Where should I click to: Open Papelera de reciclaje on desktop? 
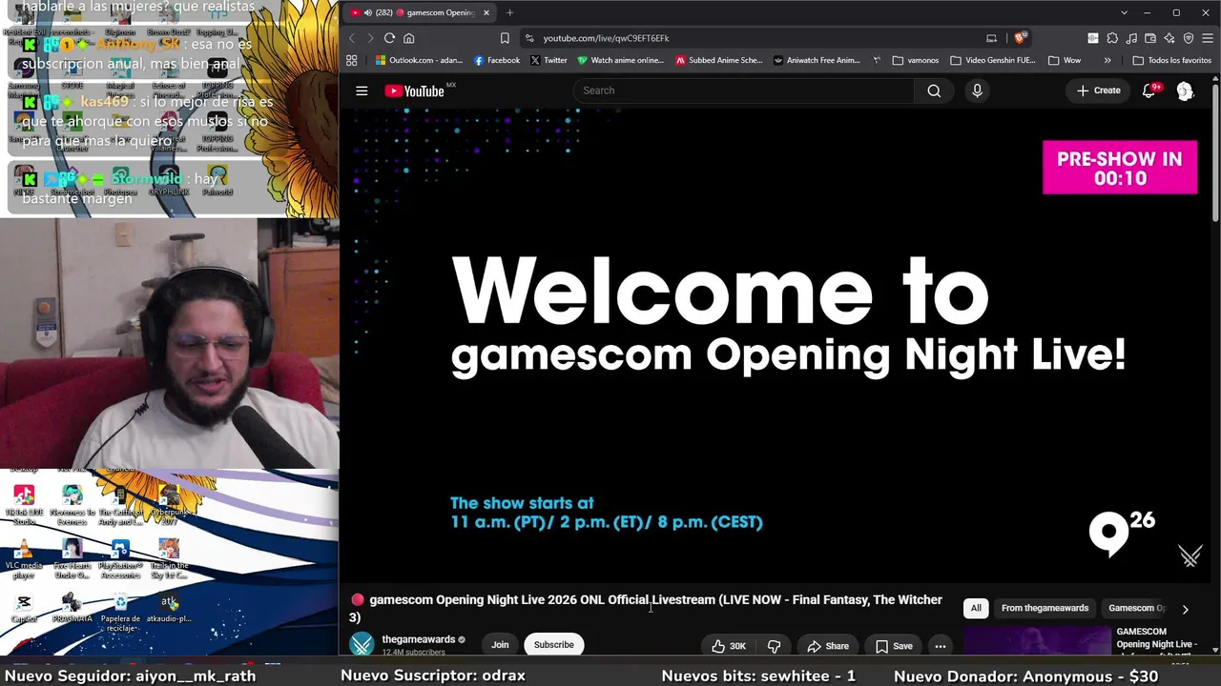click(120, 613)
